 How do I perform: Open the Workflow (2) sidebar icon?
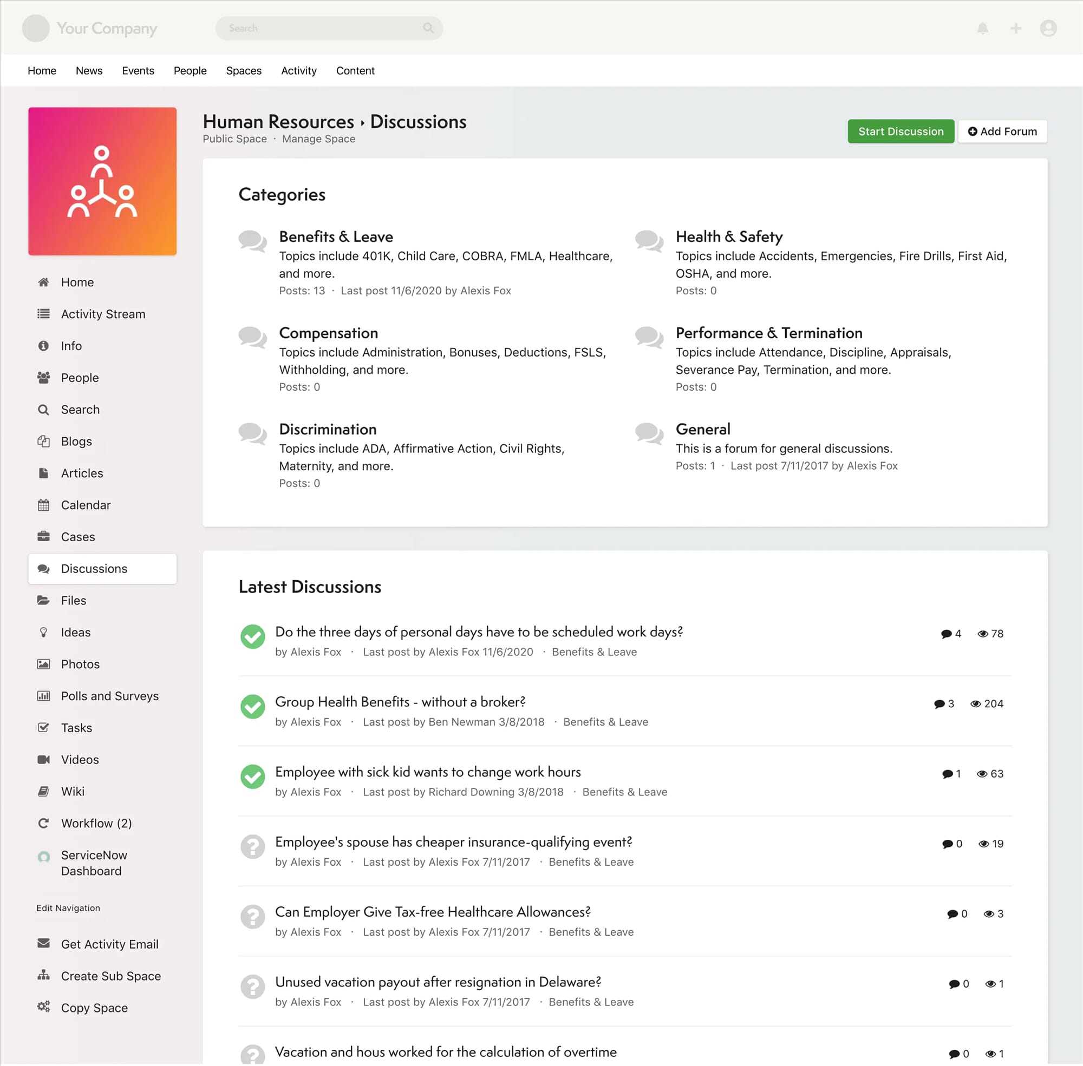point(44,823)
